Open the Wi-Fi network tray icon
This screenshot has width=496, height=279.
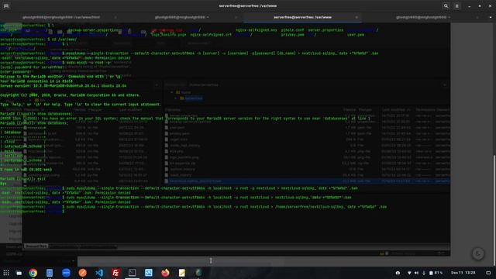tap(409, 273)
